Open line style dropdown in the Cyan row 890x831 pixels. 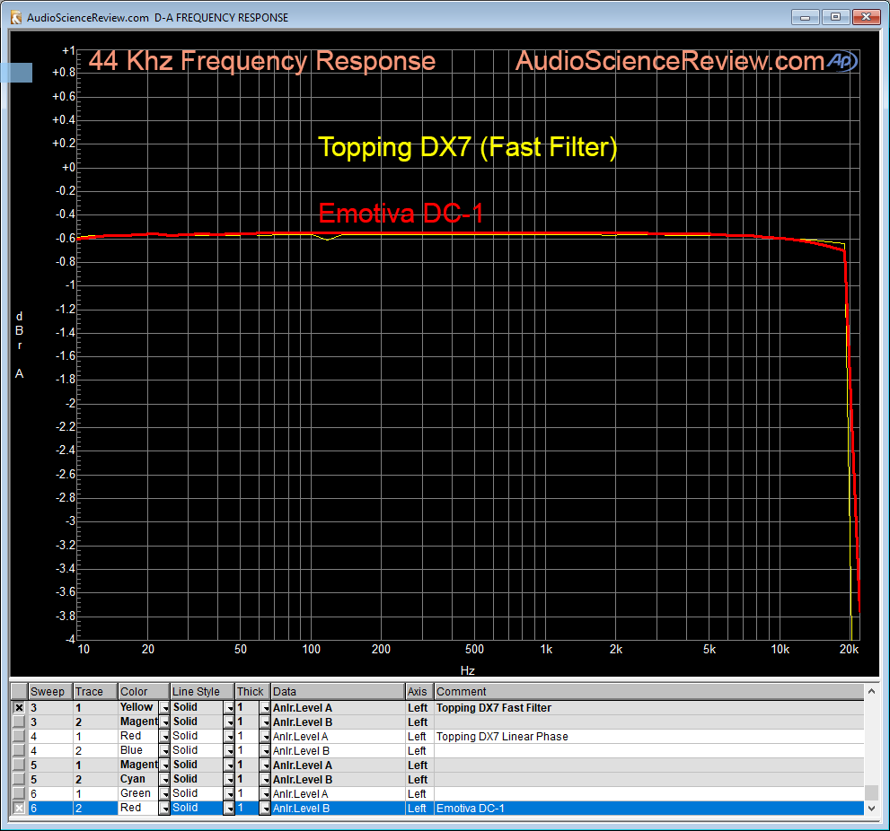[x=229, y=779]
